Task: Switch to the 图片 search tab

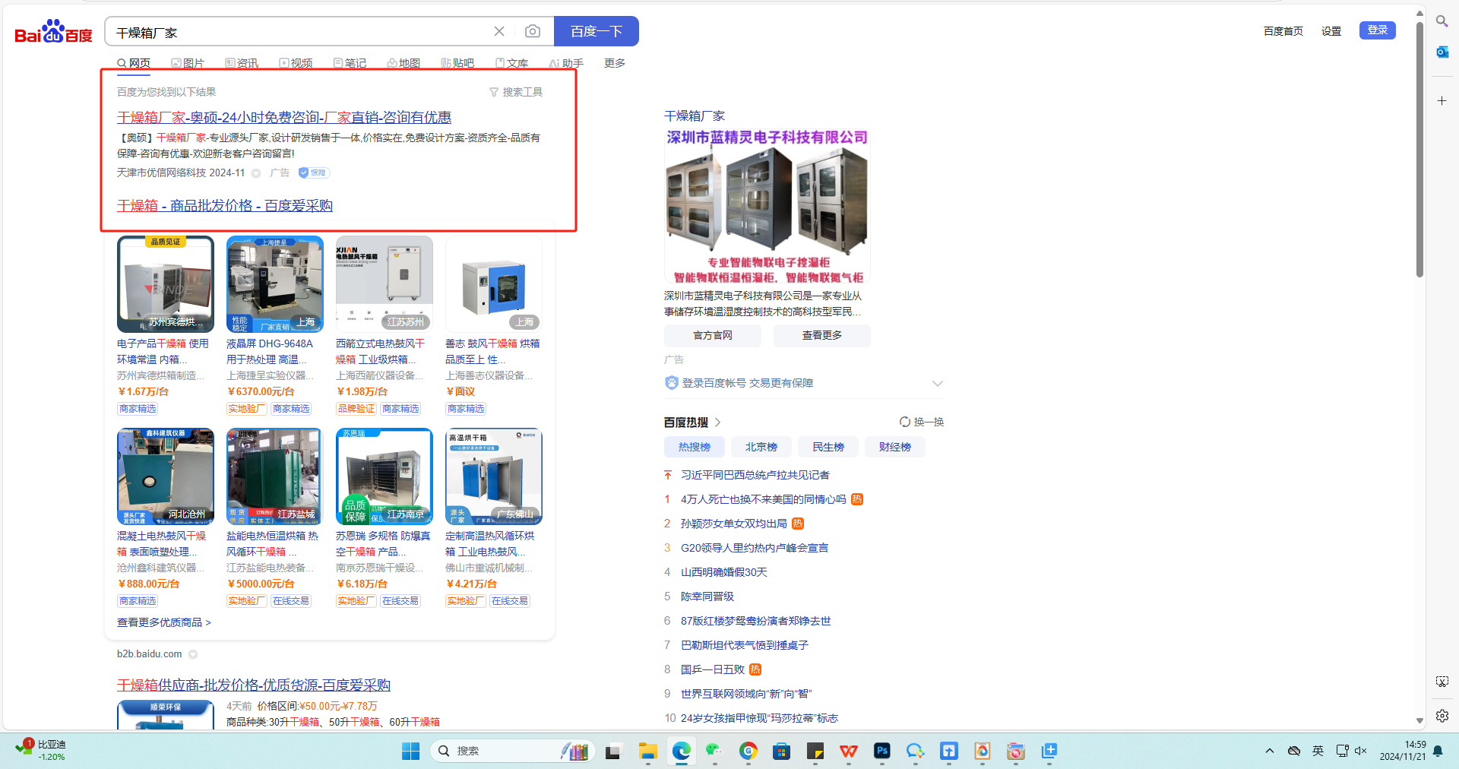Action: coord(188,63)
